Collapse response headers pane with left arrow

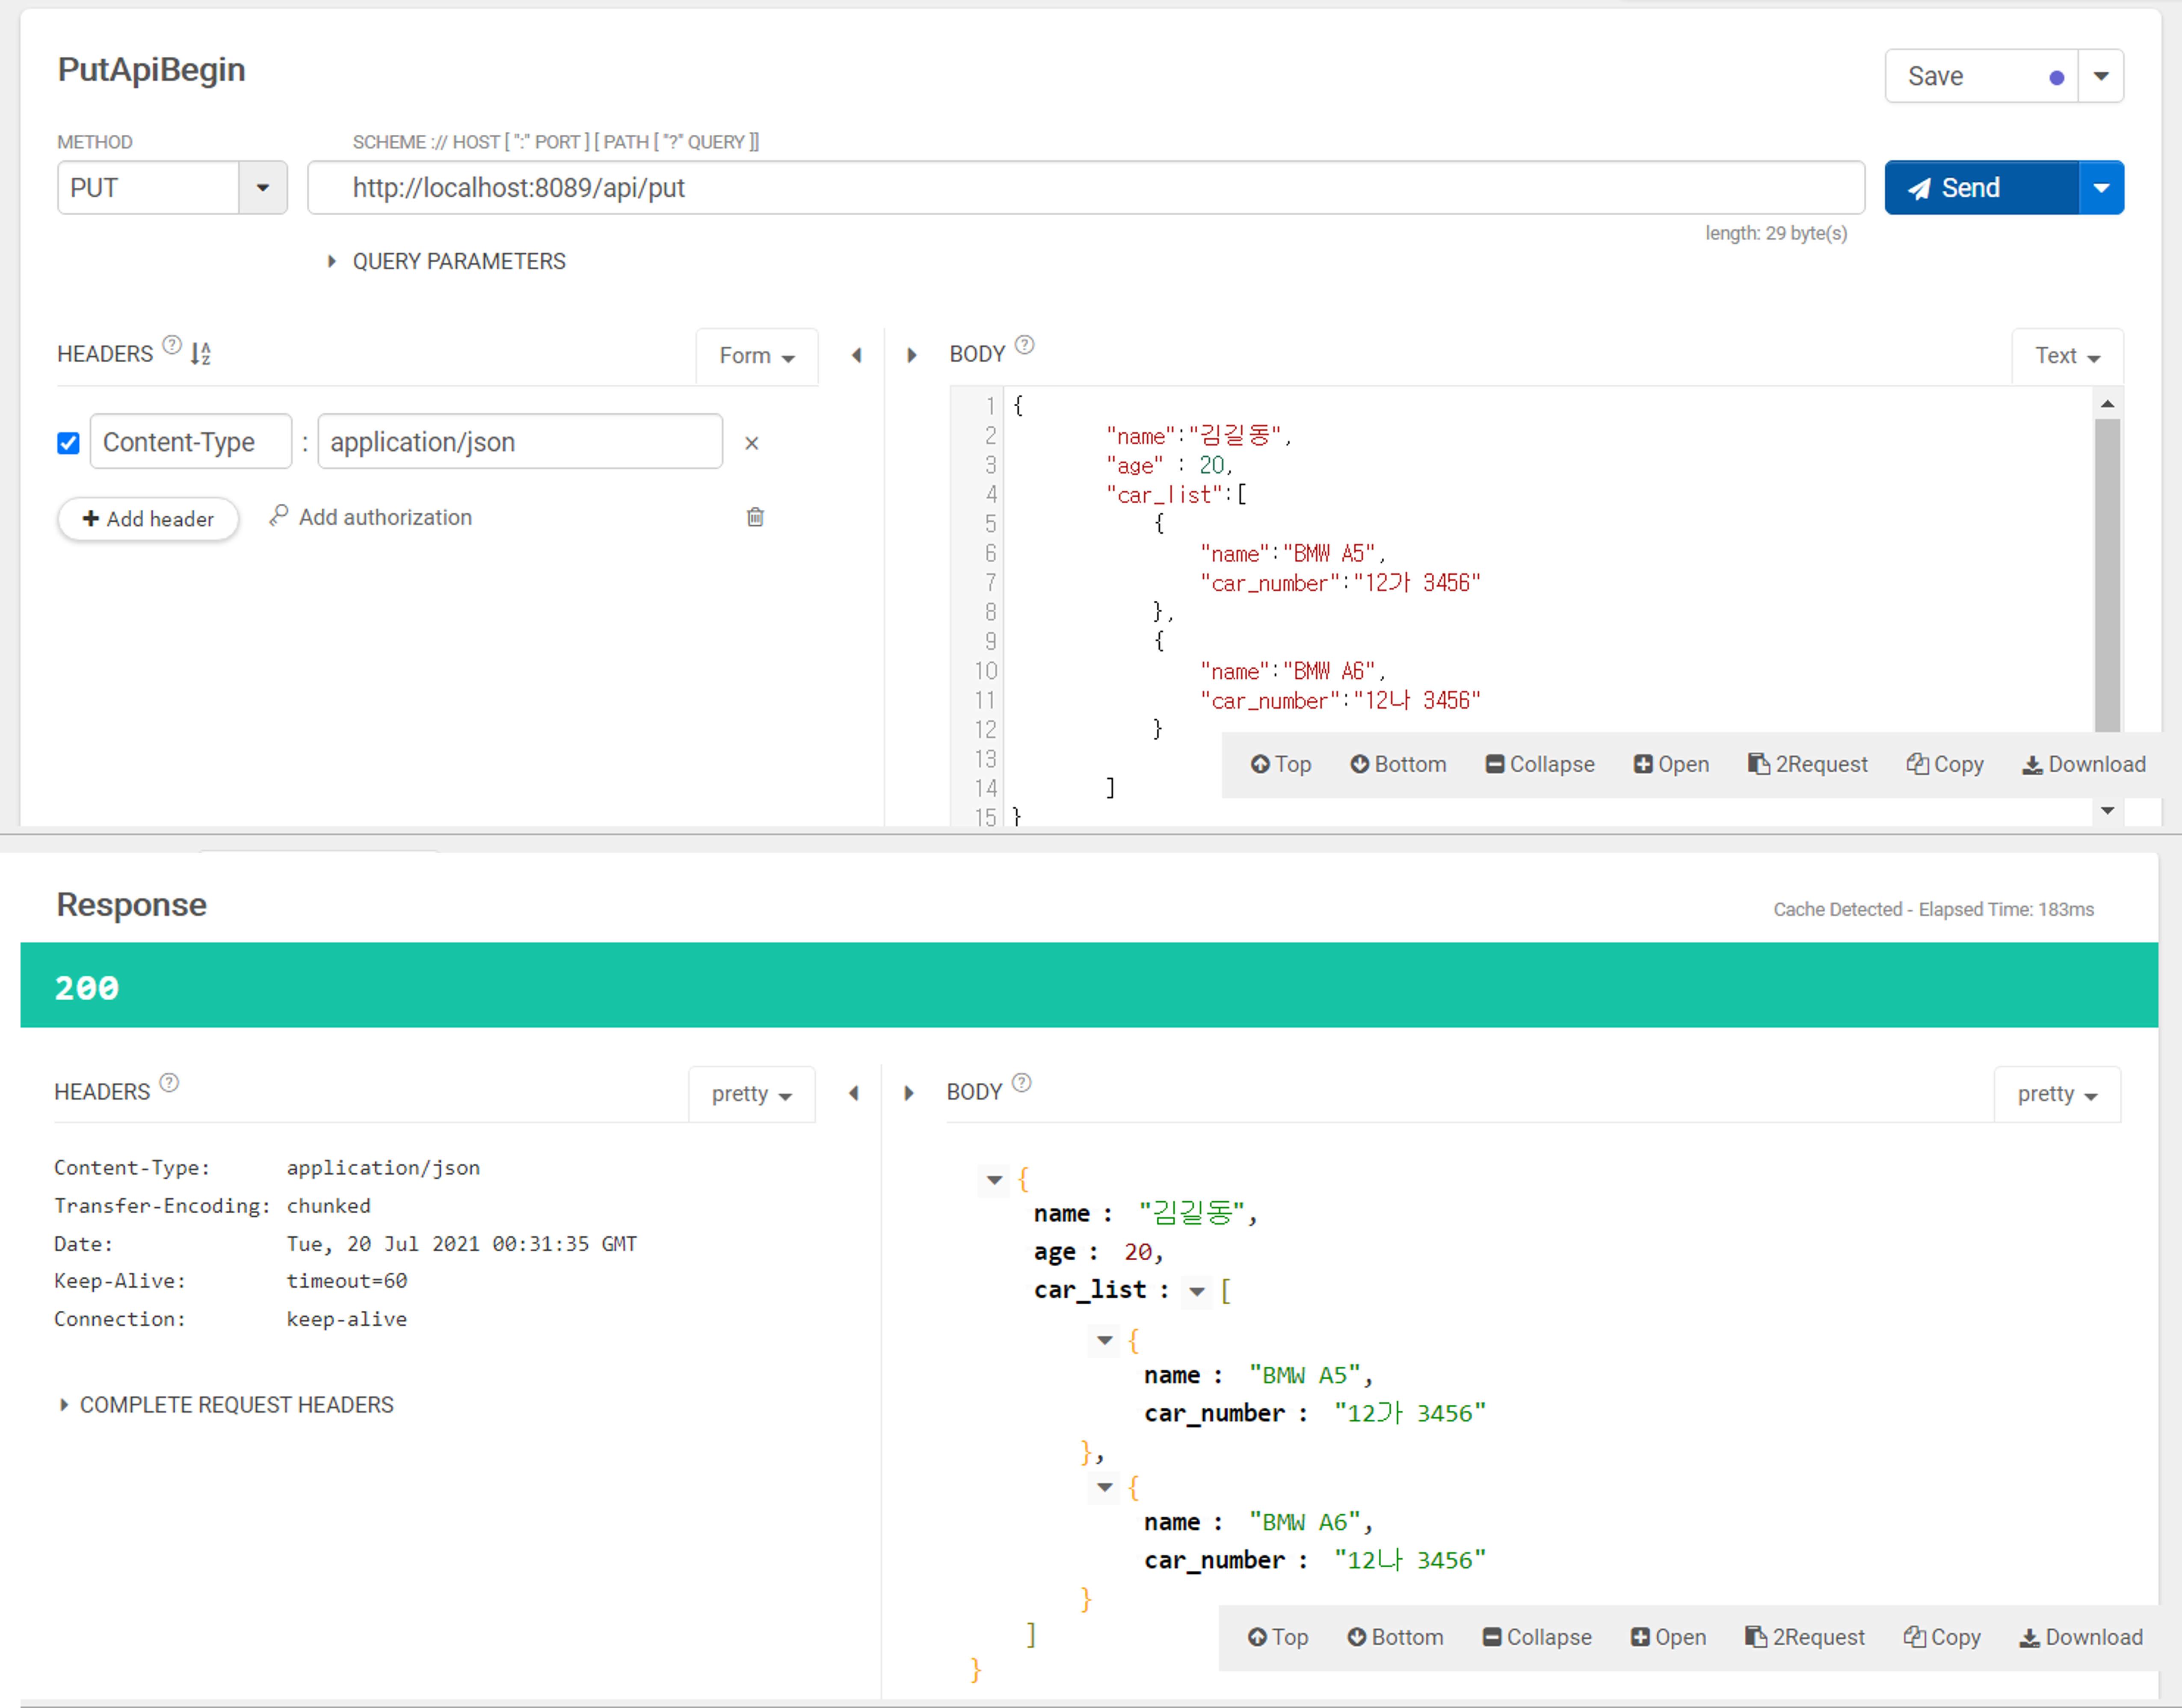tap(854, 1093)
